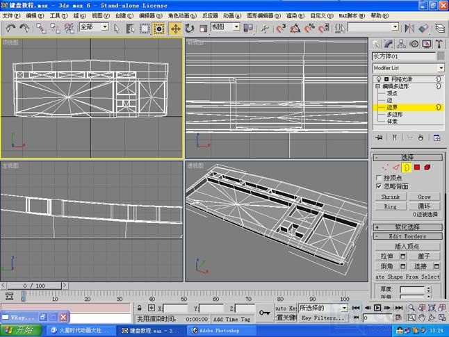Open the 编辑器 menu
The image size is (449, 337).
coord(147,15)
